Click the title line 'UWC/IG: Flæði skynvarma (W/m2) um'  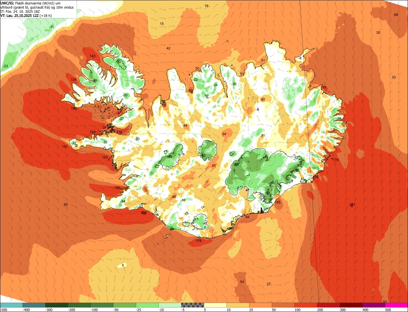click(31, 3)
